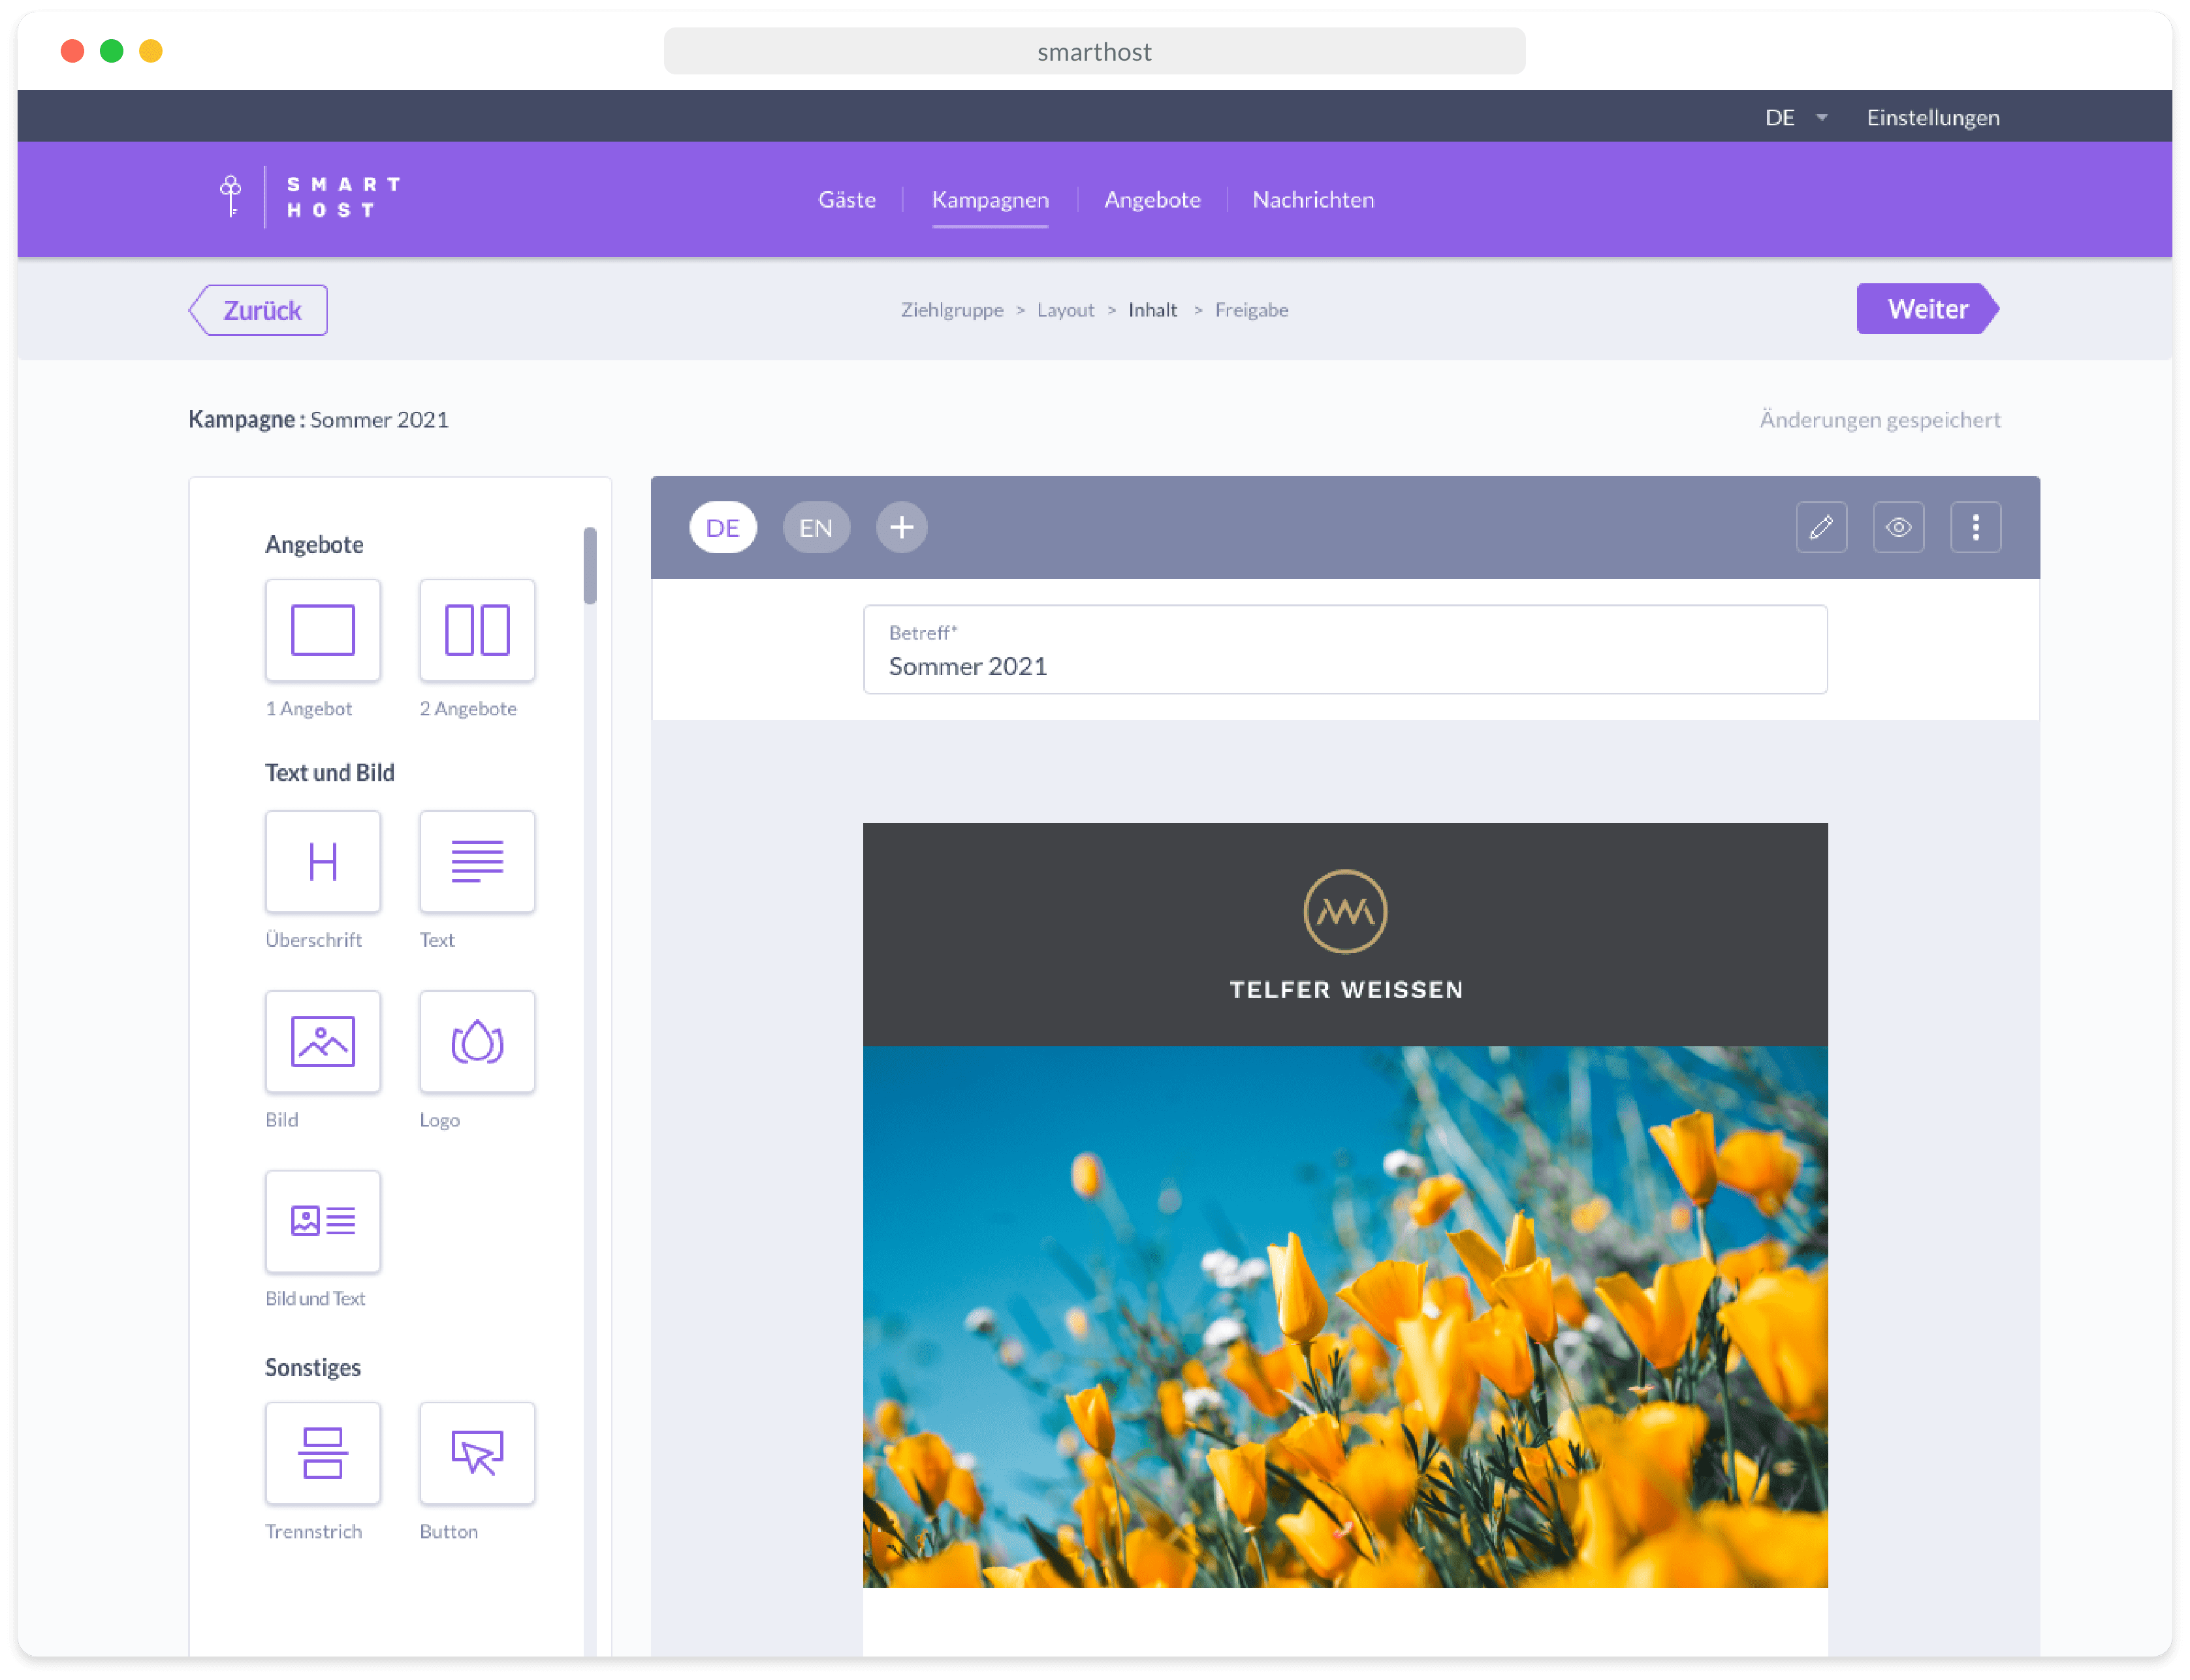Image resolution: width=2190 pixels, height=1680 pixels.
Task: Open the Angebote navigation tab
Action: click(x=1152, y=199)
